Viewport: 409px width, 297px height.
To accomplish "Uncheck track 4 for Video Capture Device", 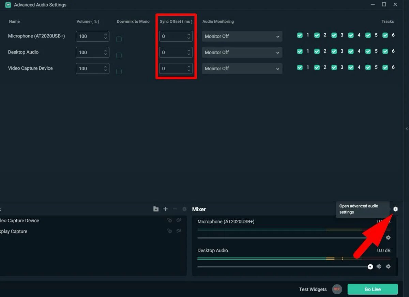I will tap(351, 67).
